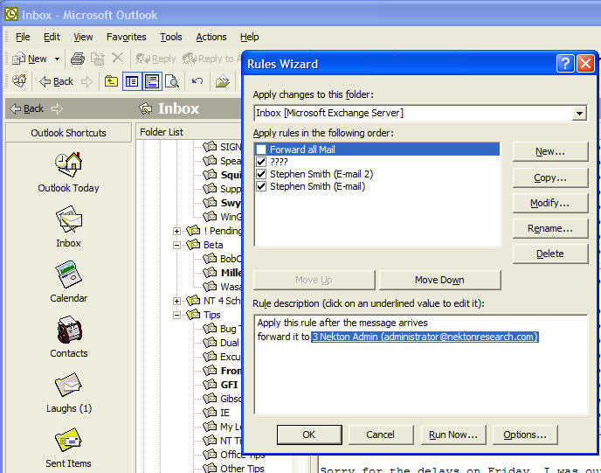Image resolution: width=601 pixels, height=473 pixels.
Task: Open the Contacts shortcut icon
Action: 68,330
